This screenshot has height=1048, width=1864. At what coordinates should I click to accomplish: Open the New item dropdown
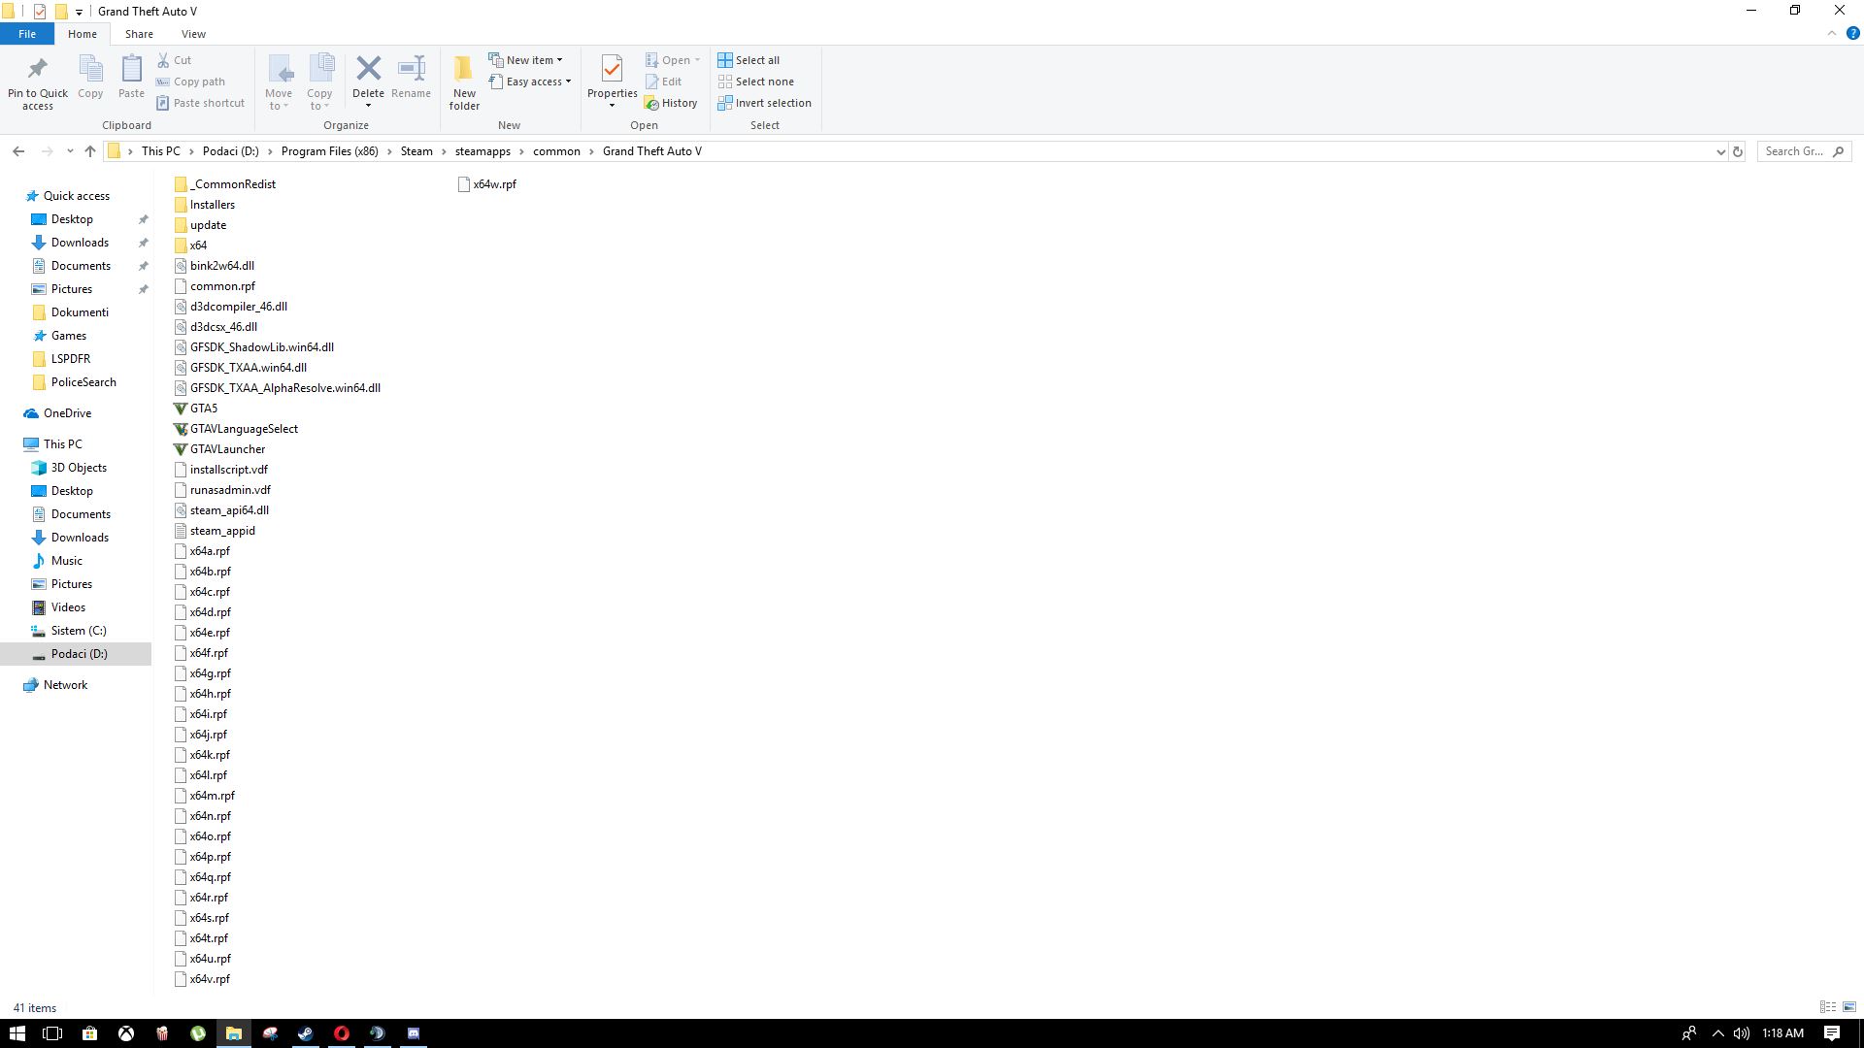pos(525,60)
